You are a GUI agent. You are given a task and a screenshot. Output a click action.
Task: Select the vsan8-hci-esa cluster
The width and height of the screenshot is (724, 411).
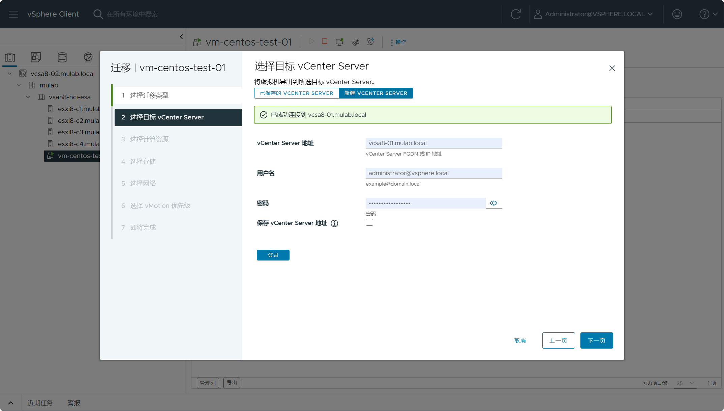click(x=69, y=97)
